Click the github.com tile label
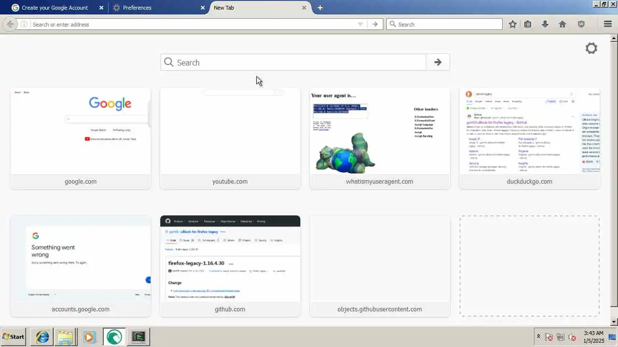This screenshot has width=618, height=347. coord(230,309)
